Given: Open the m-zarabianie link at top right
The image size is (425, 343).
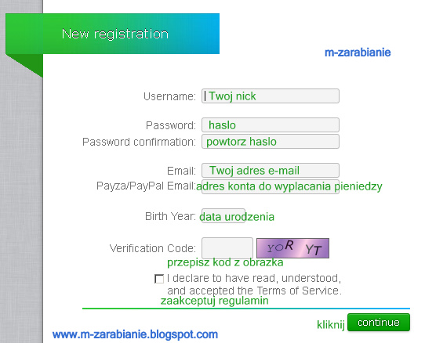Looking at the screenshot, I should point(358,52).
